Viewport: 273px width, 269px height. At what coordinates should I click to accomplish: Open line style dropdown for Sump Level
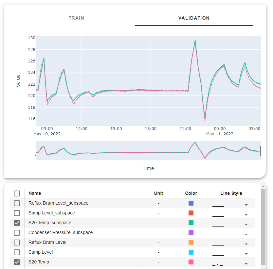(246, 254)
